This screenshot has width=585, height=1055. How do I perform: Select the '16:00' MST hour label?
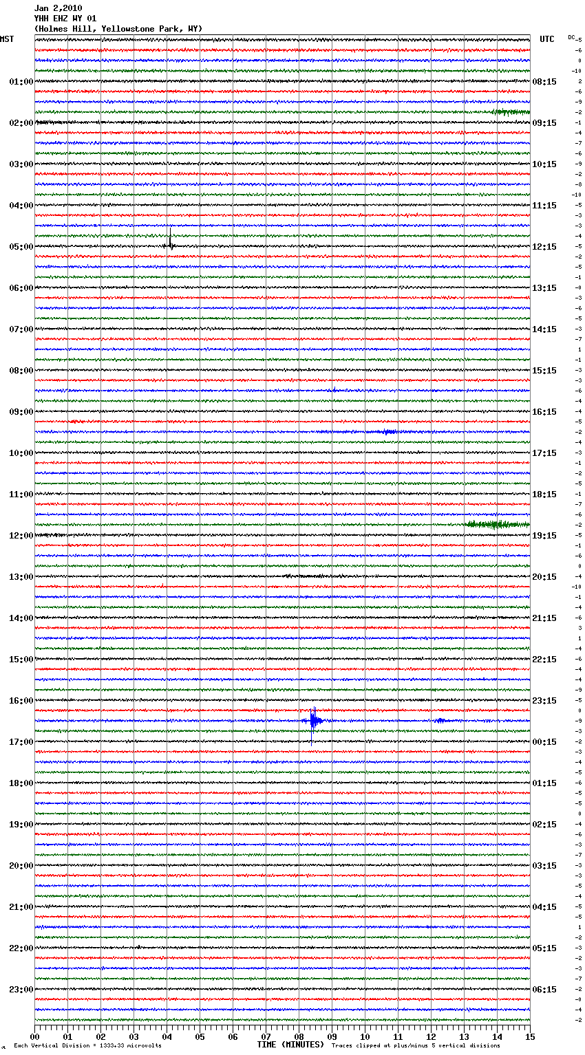pyautogui.click(x=21, y=701)
